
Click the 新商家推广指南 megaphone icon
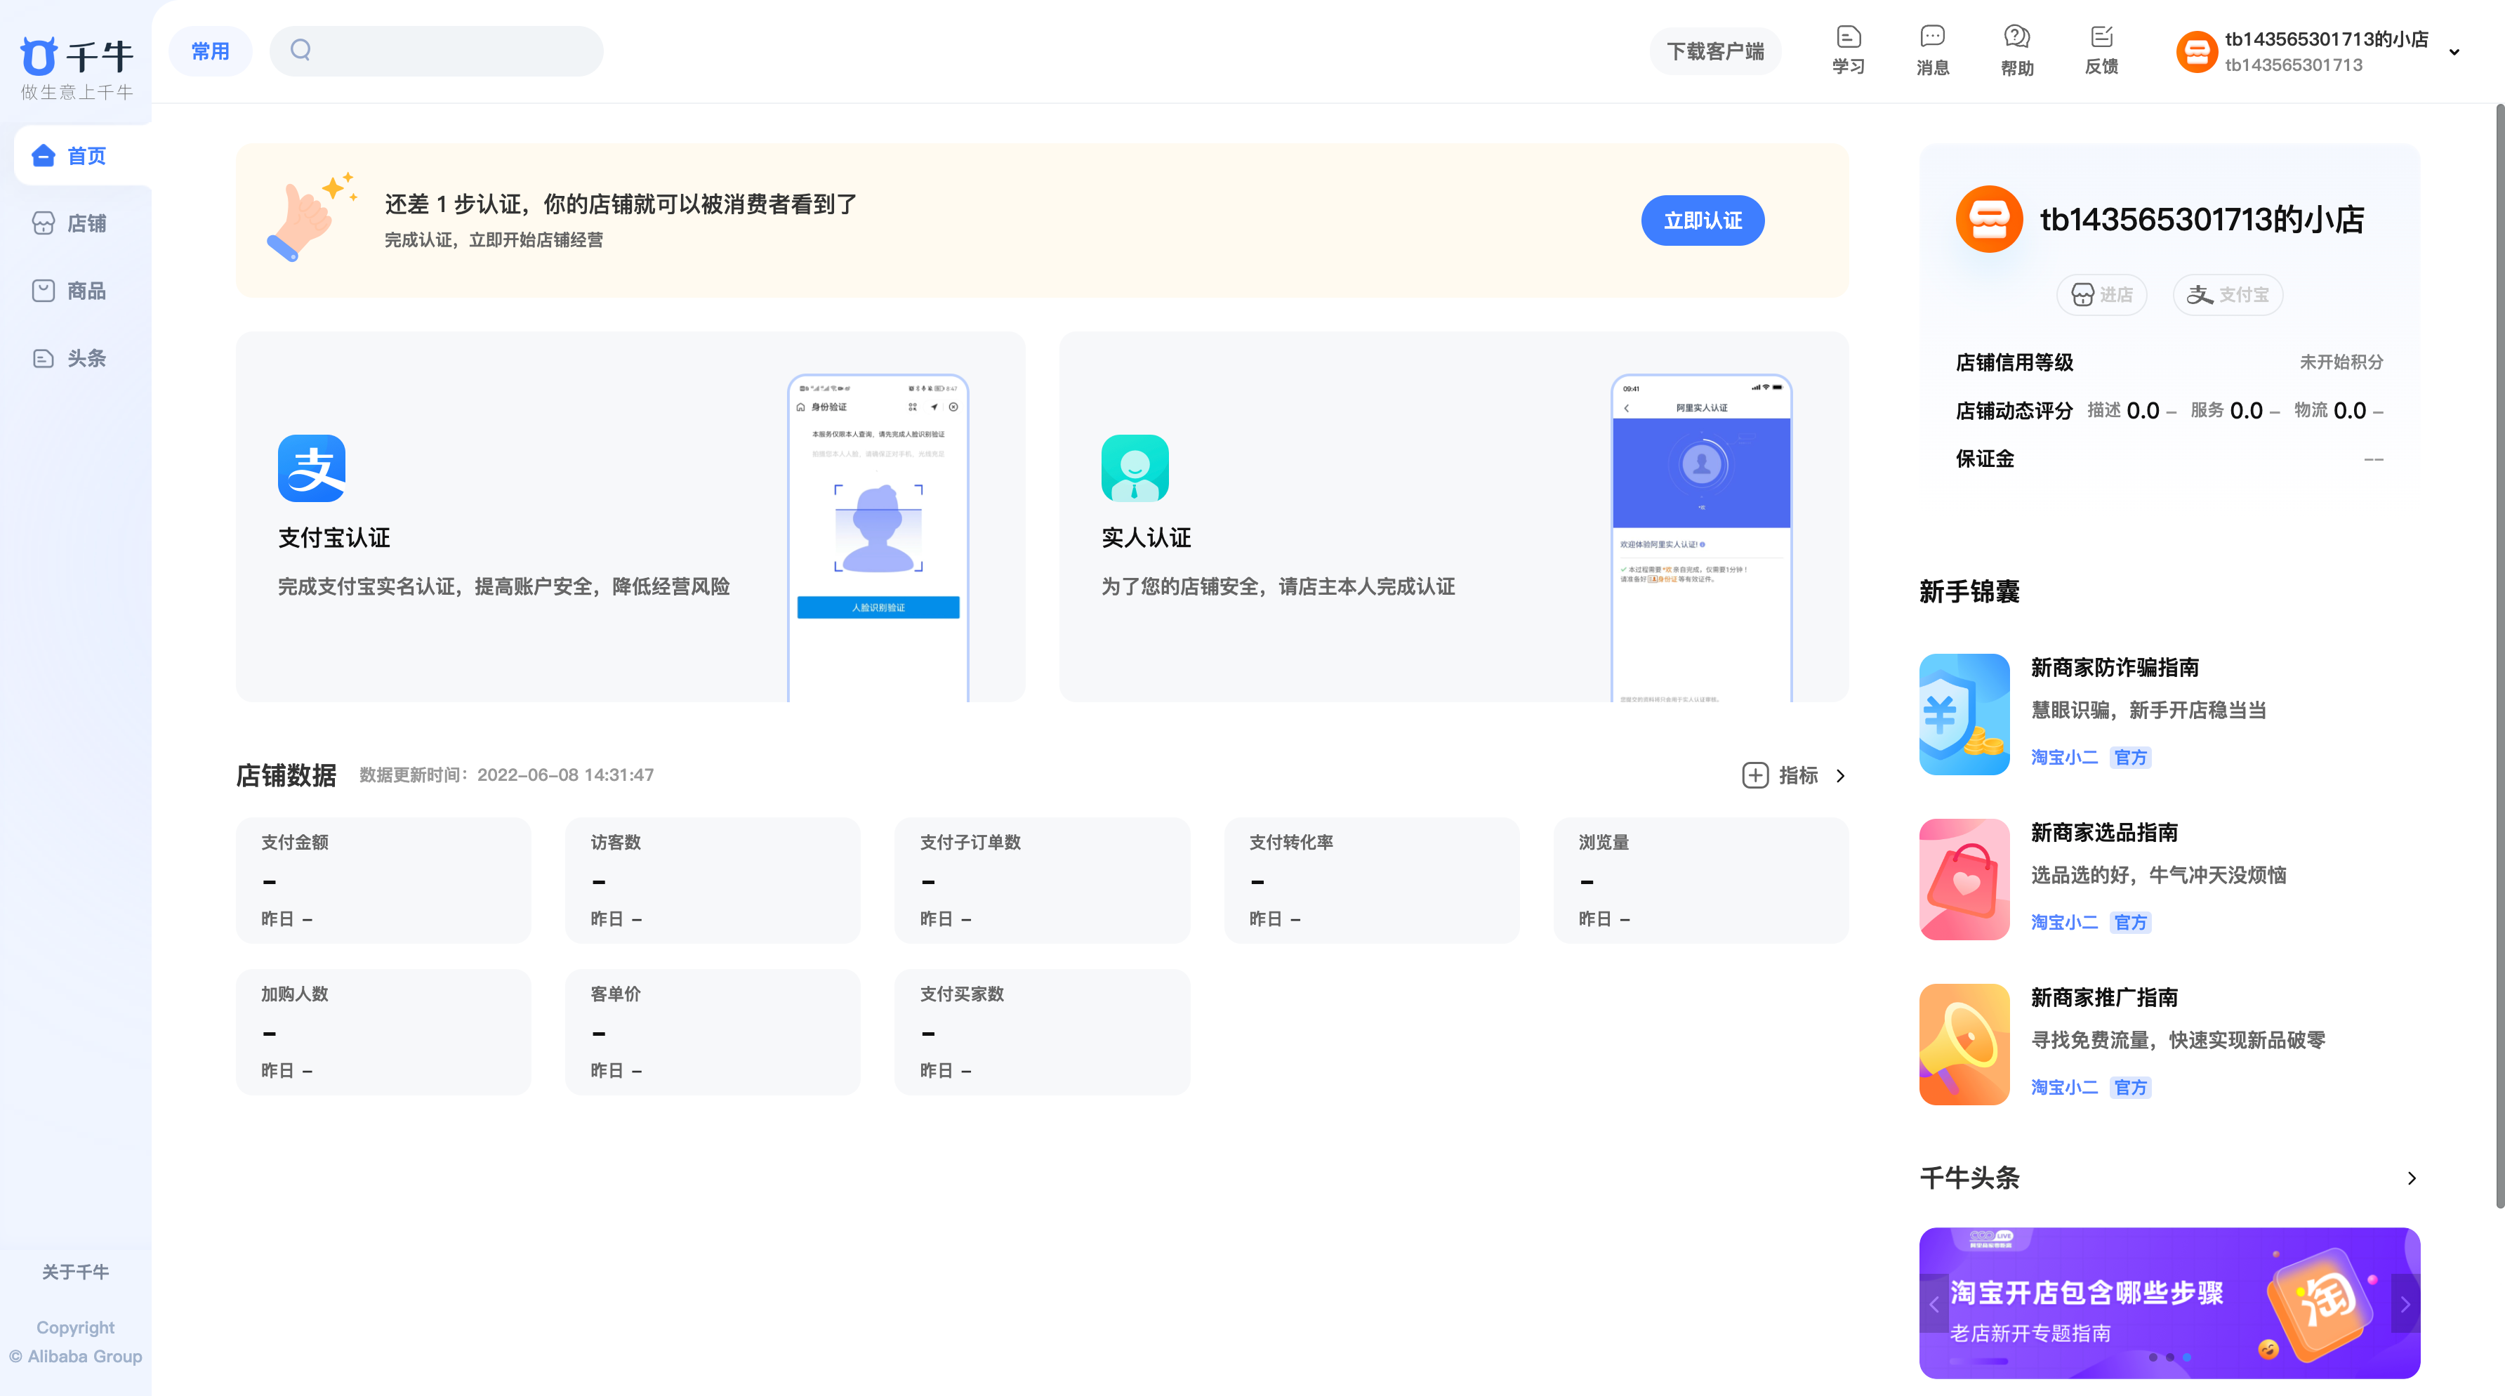tap(1964, 1043)
